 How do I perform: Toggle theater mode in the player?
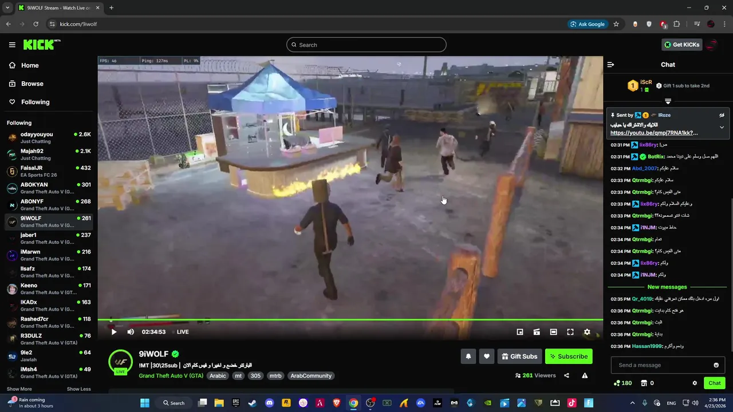pos(553,332)
